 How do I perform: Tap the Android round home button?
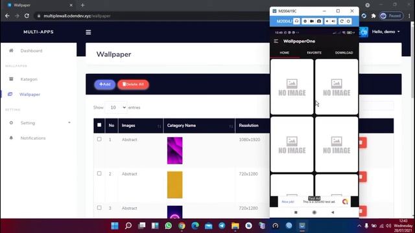[314, 212]
